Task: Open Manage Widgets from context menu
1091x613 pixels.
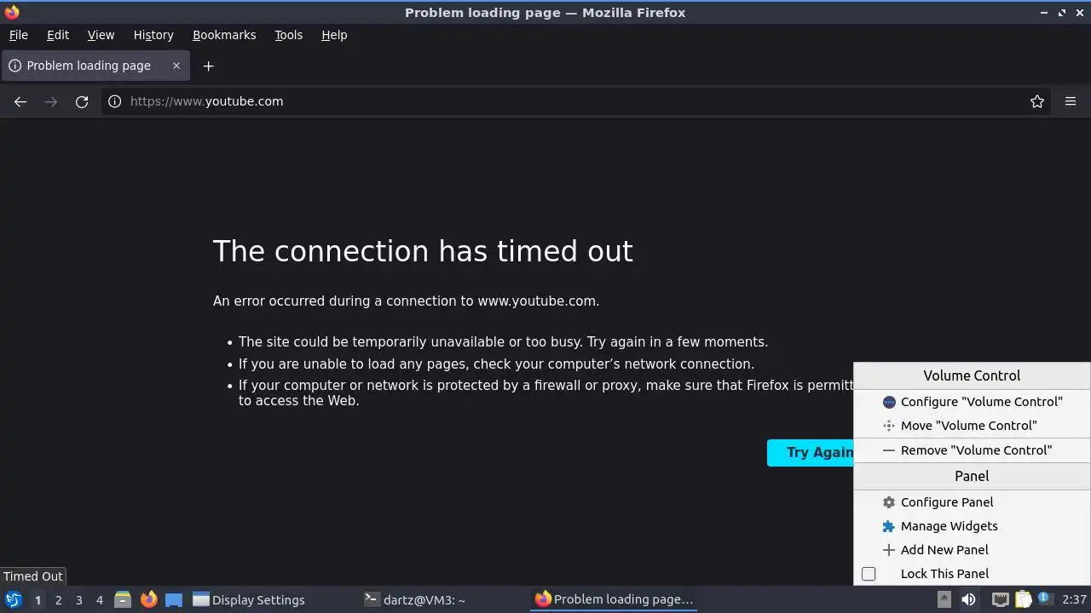Action: pos(972,526)
